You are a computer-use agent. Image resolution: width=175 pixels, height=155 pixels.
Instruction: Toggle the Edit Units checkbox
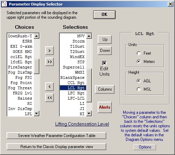pyautogui.click(x=104, y=63)
